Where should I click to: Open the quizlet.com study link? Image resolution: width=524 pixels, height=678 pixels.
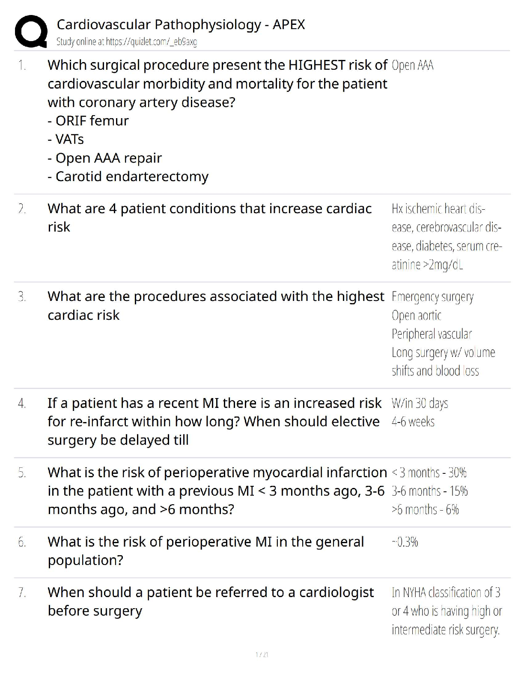[127, 42]
